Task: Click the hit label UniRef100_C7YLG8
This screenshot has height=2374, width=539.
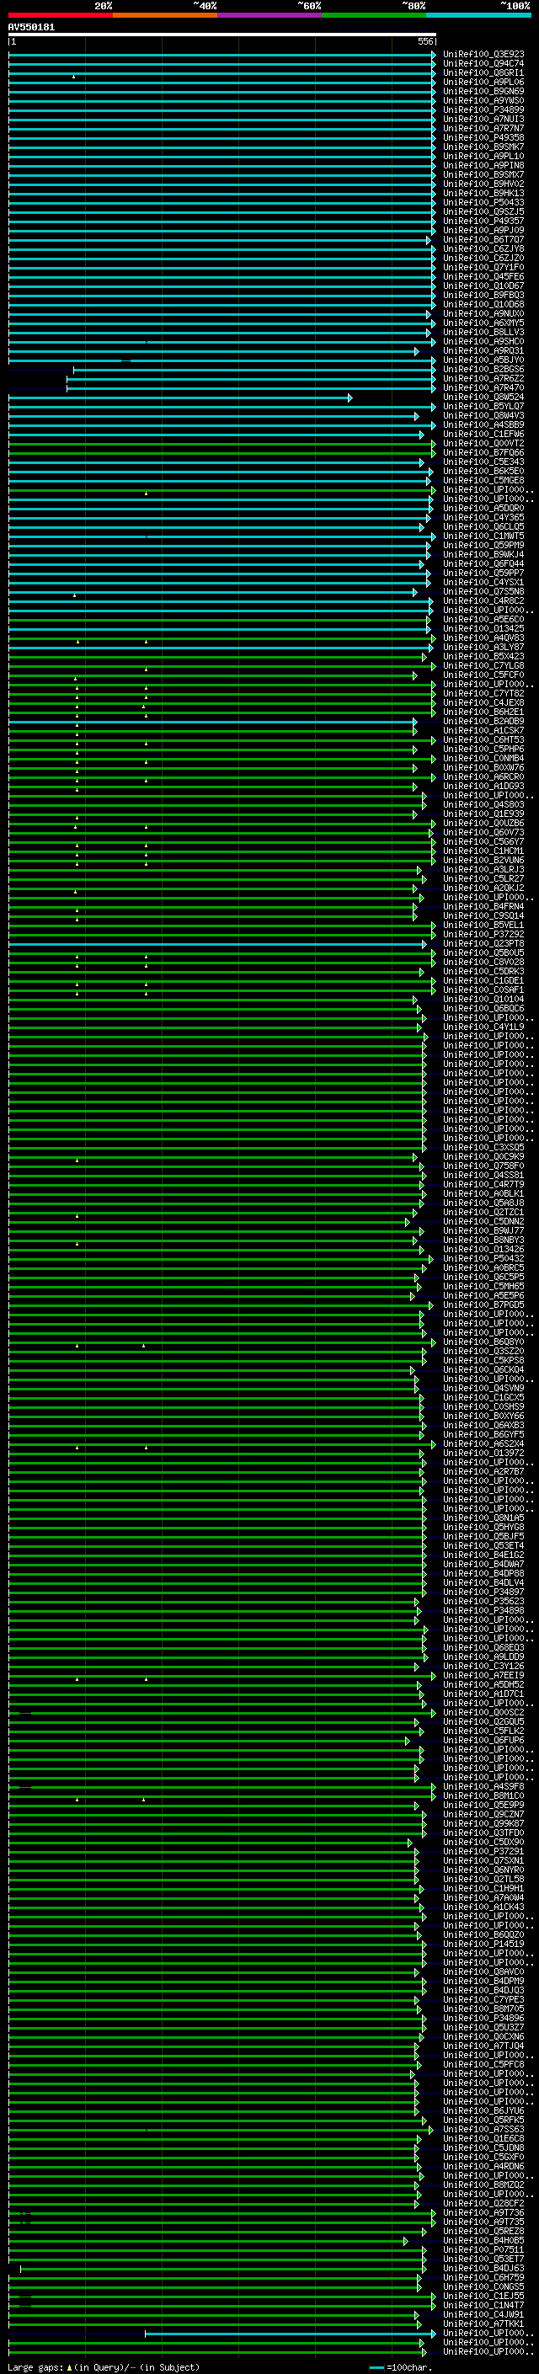Action: point(483,665)
